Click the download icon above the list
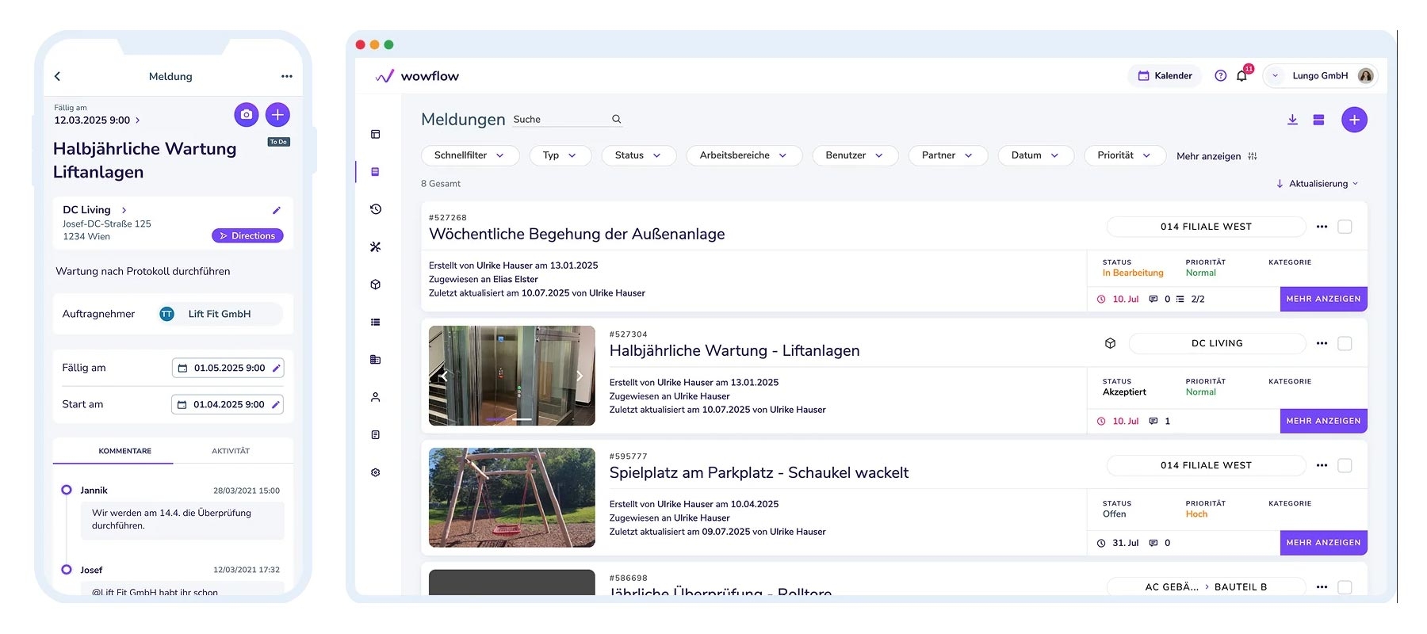Viewport: 1427px width, 634px height. pos(1292,120)
